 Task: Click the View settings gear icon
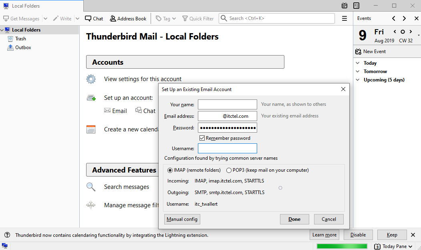pyautogui.click(x=91, y=79)
